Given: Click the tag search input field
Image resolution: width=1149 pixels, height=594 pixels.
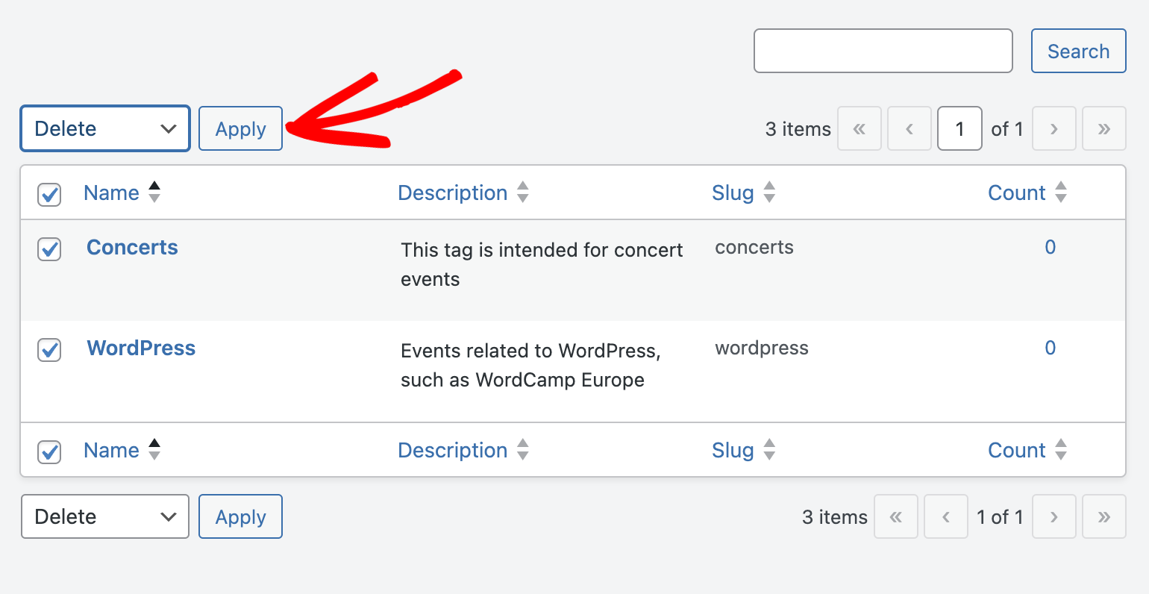Looking at the screenshot, I should [883, 51].
